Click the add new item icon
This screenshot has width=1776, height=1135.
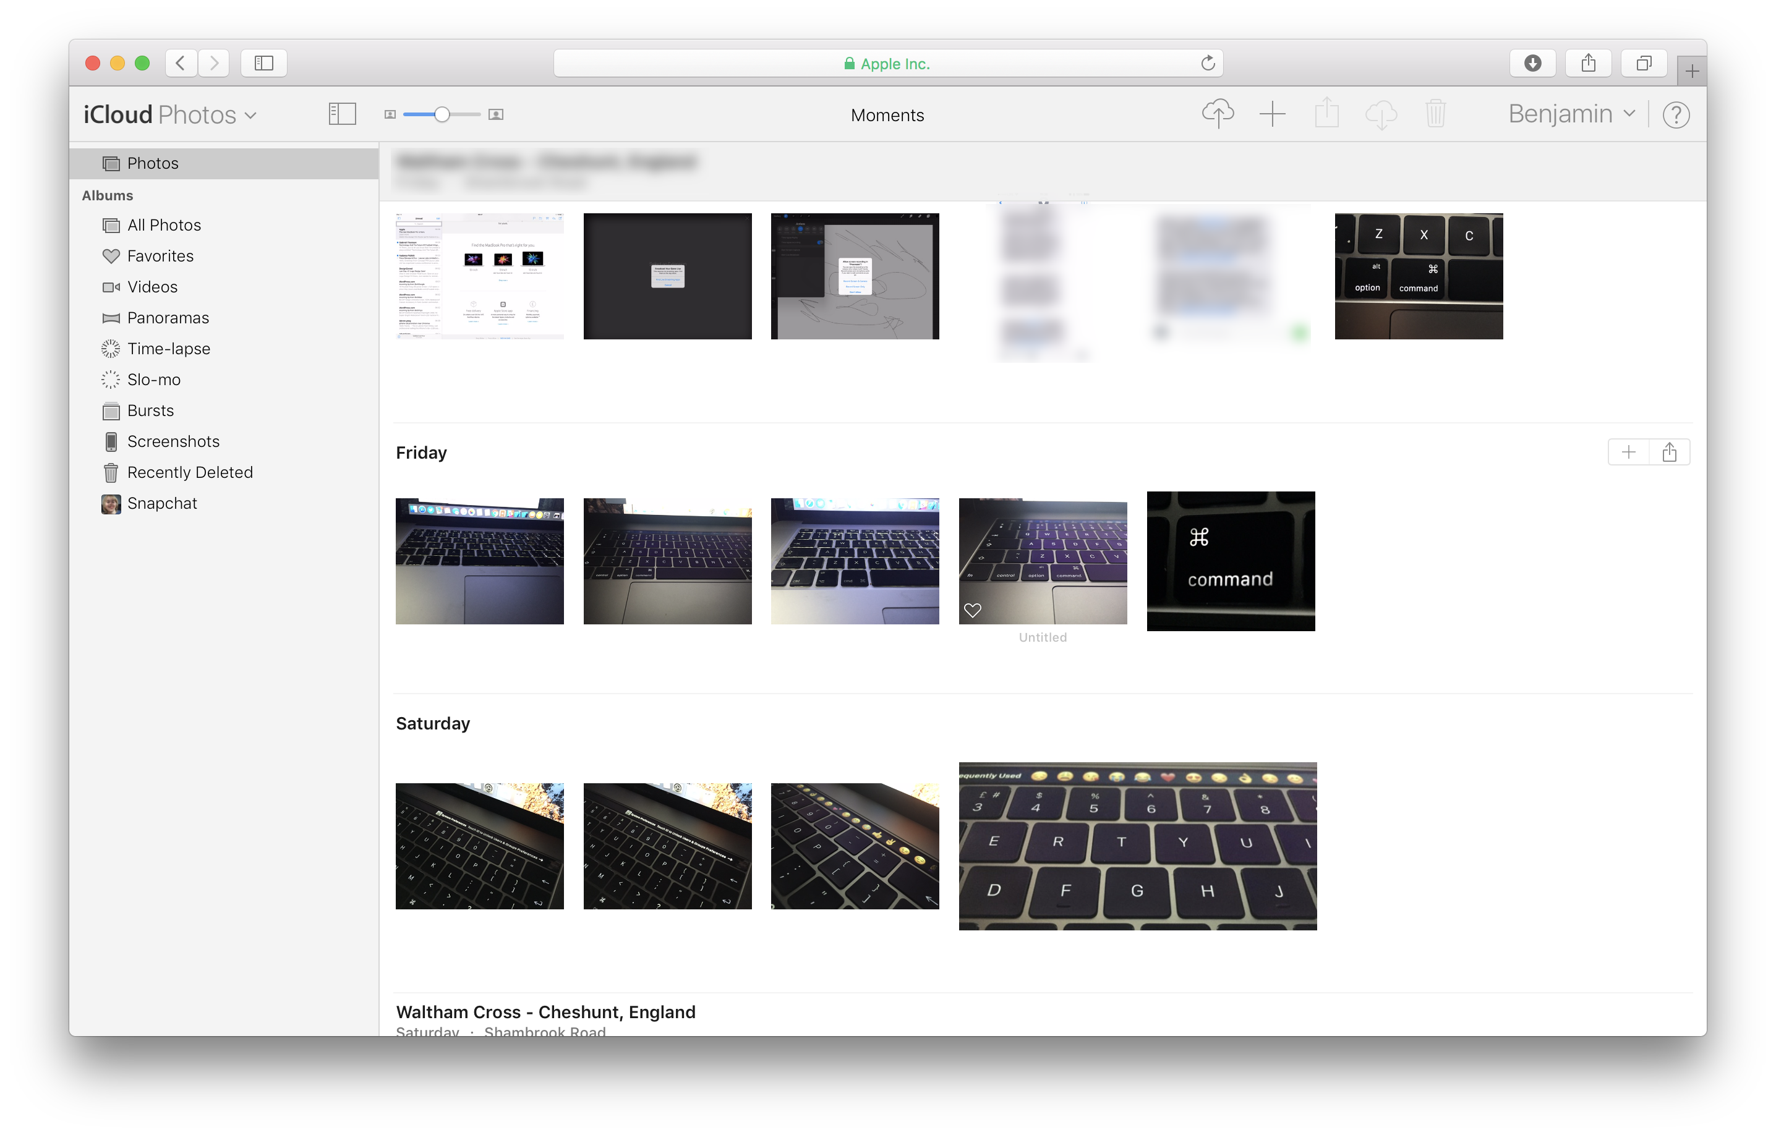[1274, 114]
